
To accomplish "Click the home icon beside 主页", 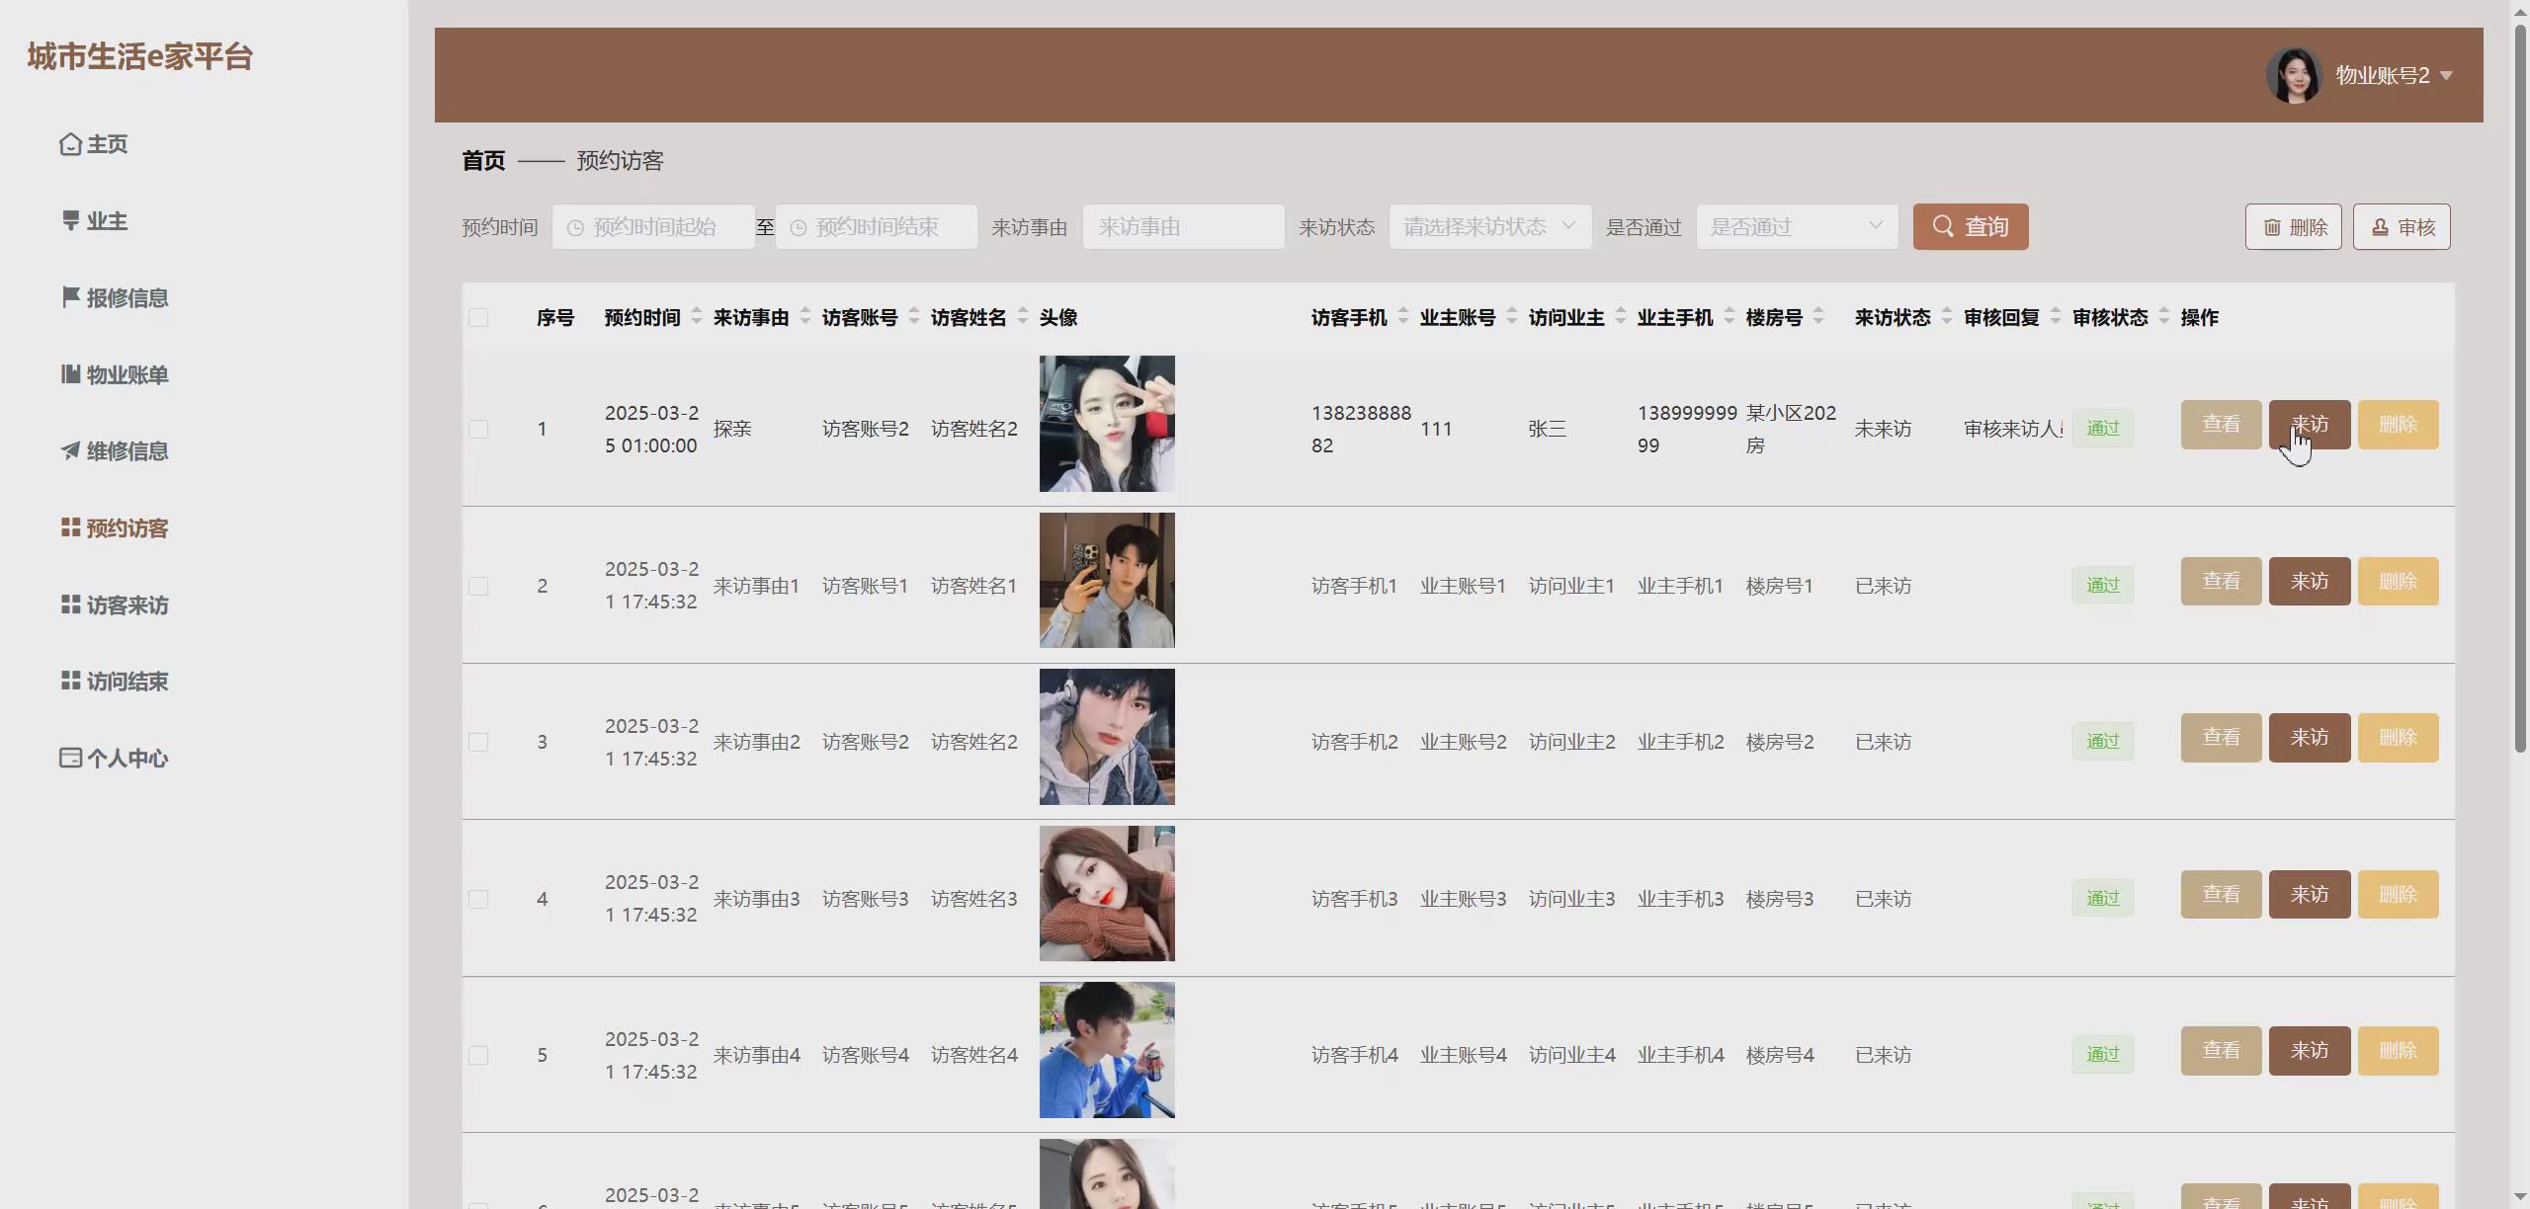I will (69, 144).
